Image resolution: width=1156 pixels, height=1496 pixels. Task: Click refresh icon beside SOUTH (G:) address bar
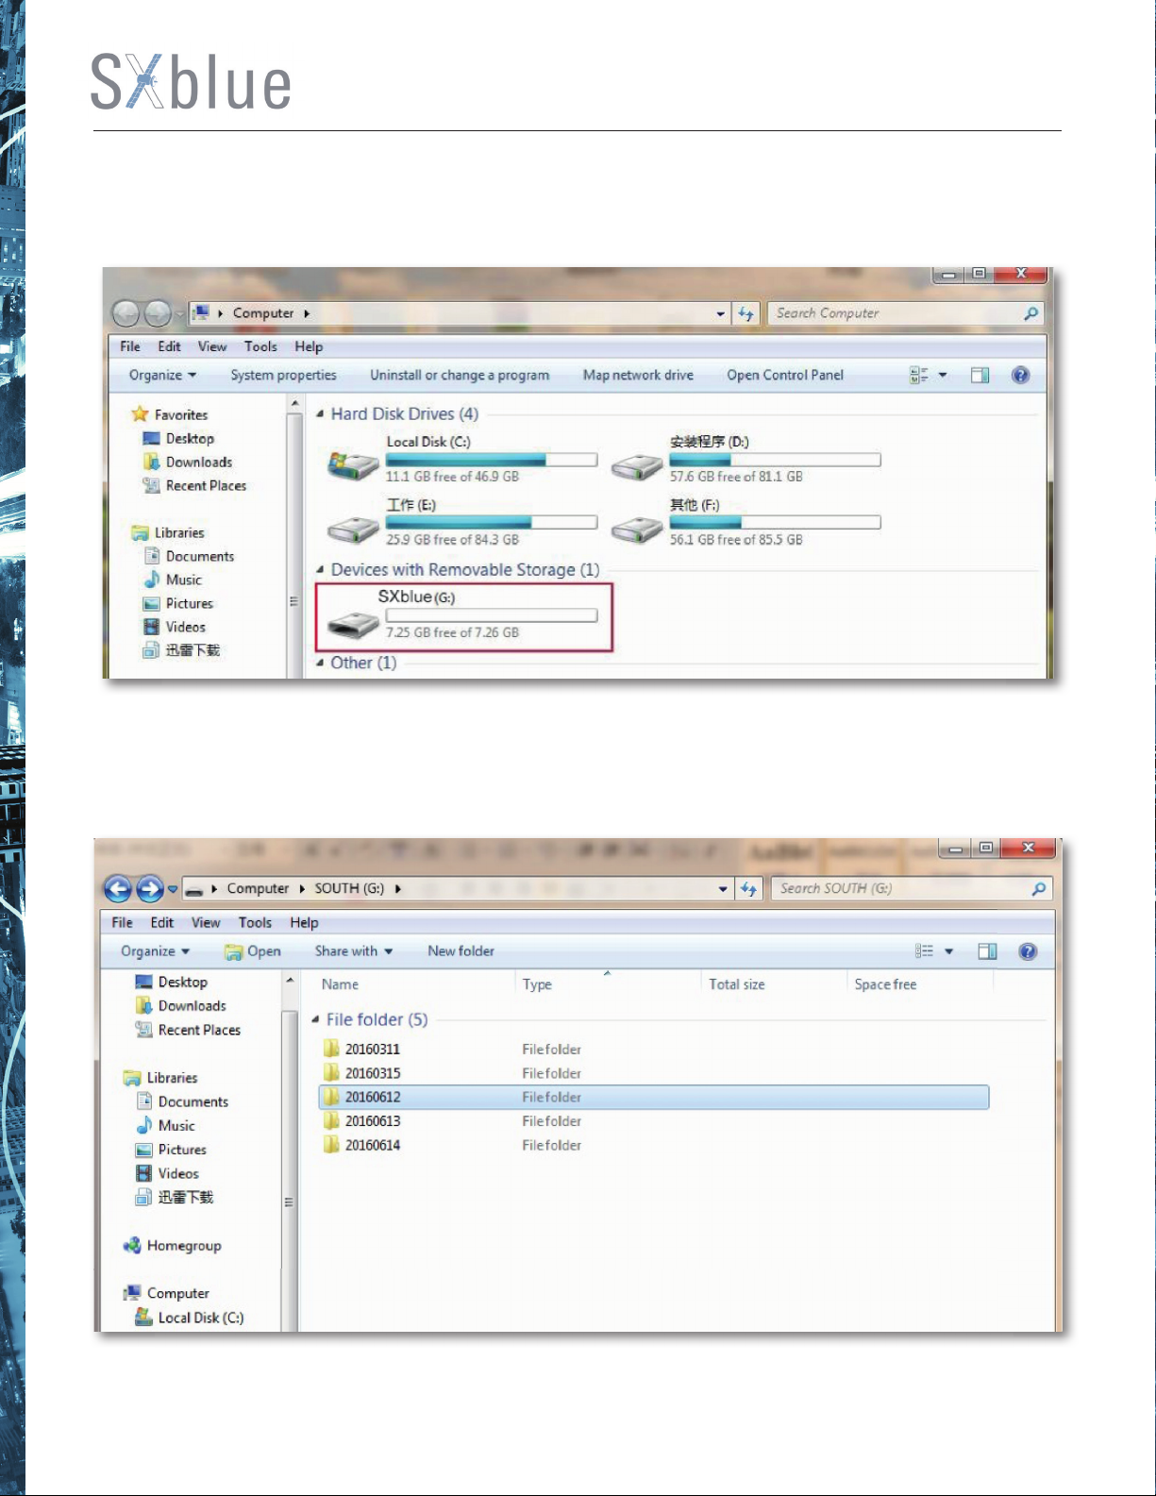(748, 888)
